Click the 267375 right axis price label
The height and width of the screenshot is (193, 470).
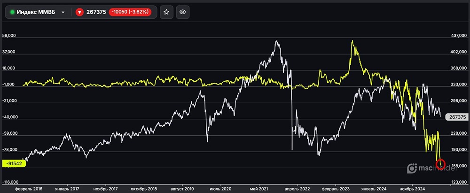point(456,117)
